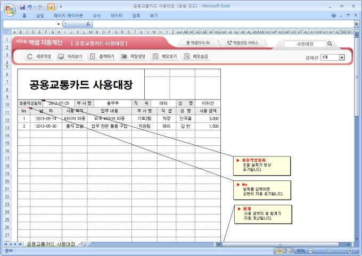Click the Redo icon in quick access toolbar
This screenshot has height=256, width=362.
coord(40,7)
